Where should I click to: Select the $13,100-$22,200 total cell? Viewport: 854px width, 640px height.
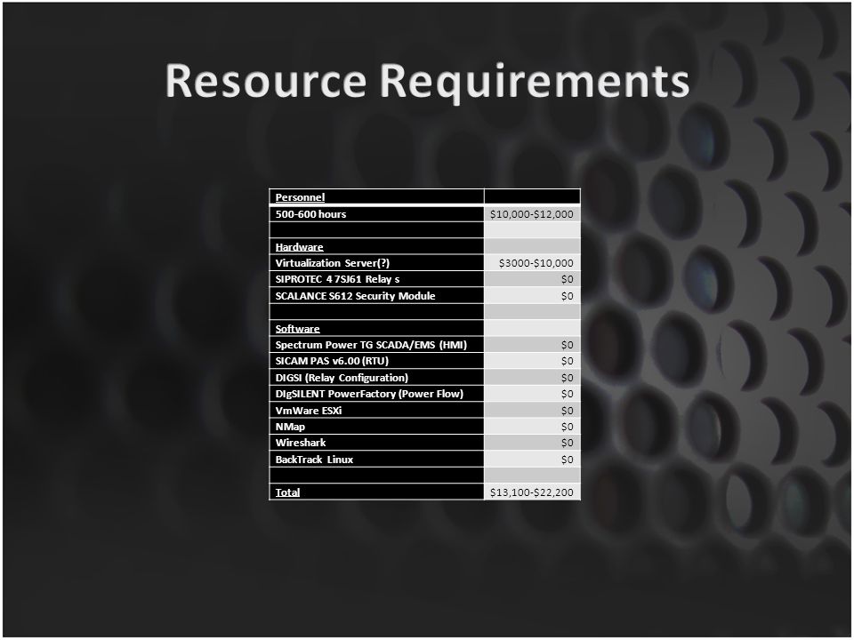click(x=532, y=492)
